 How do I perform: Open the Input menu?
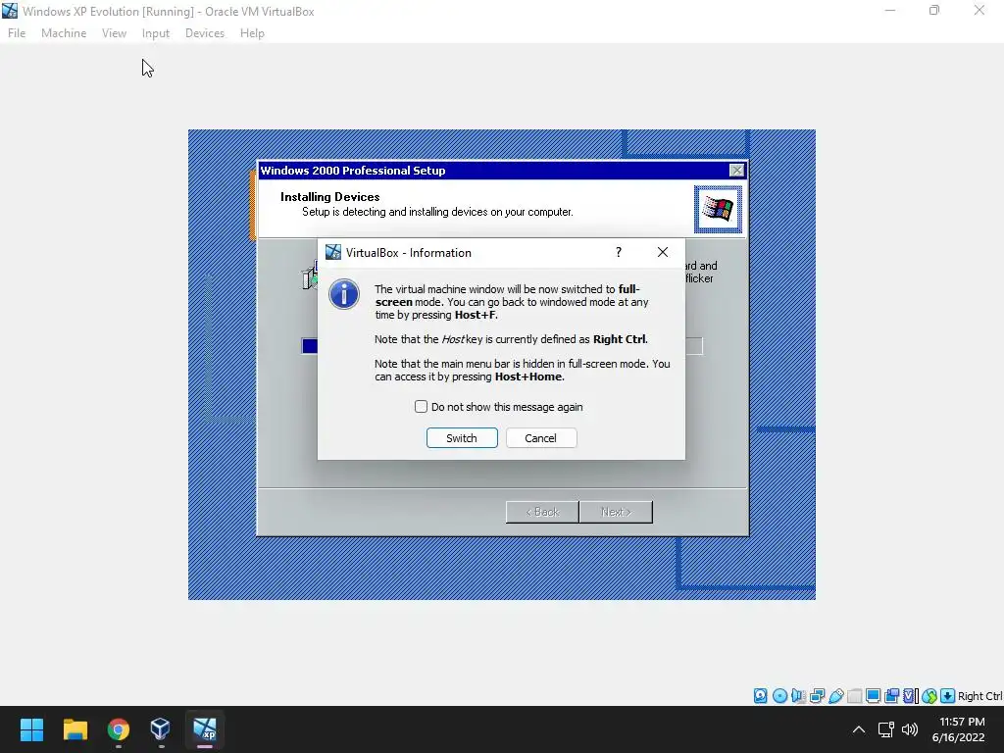click(x=156, y=33)
